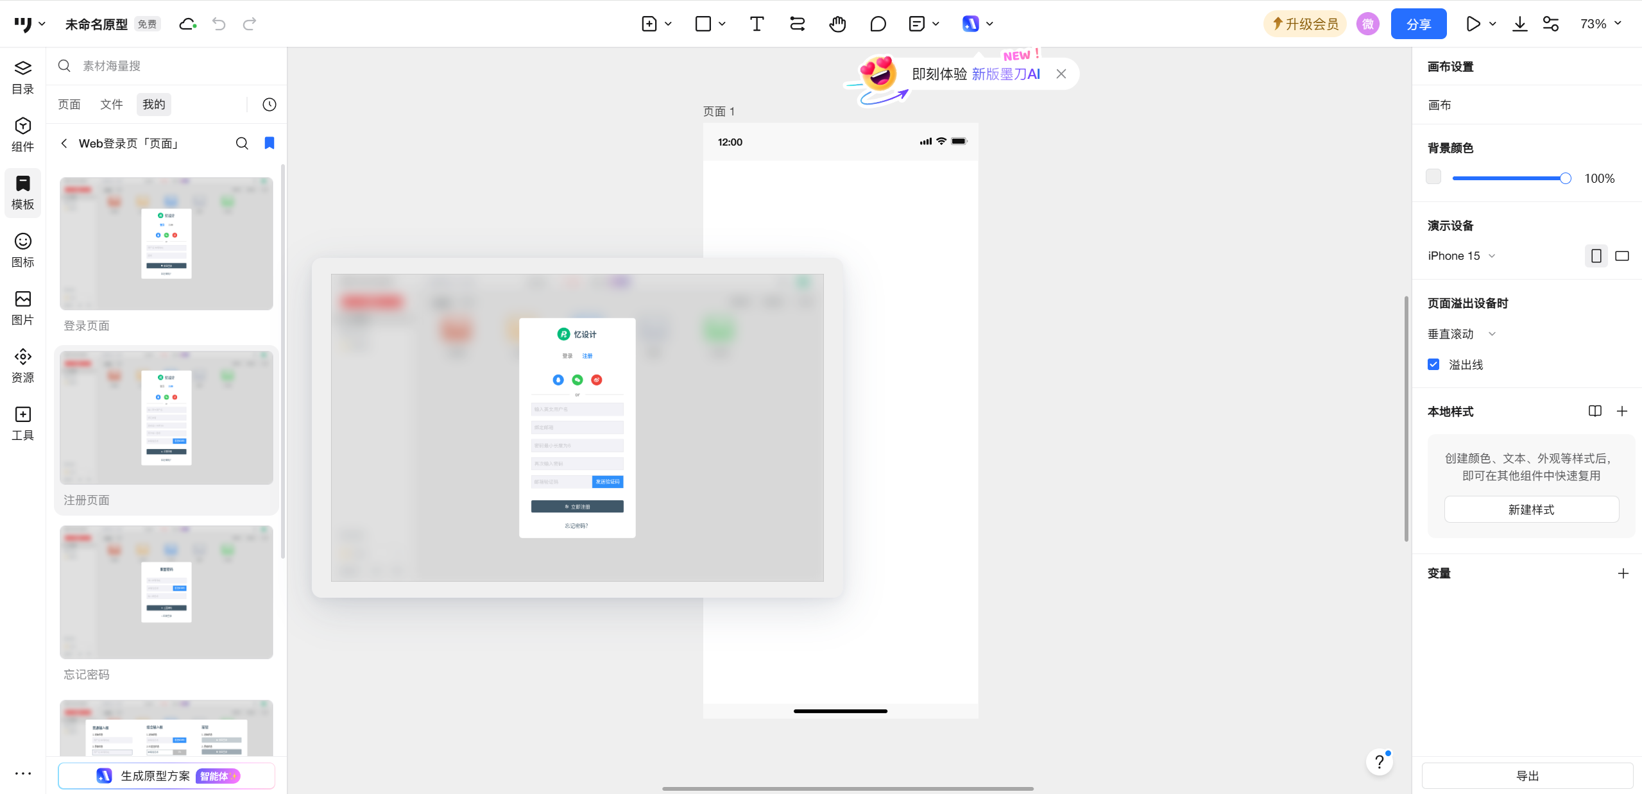The height and width of the screenshot is (794, 1642).
Task: Open the Comment tool
Action: coord(878,24)
